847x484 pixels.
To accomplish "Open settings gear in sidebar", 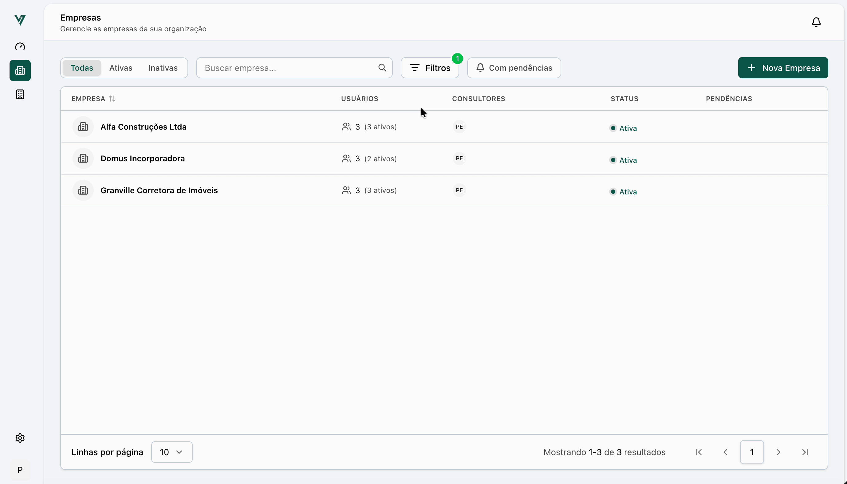I will point(20,438).
